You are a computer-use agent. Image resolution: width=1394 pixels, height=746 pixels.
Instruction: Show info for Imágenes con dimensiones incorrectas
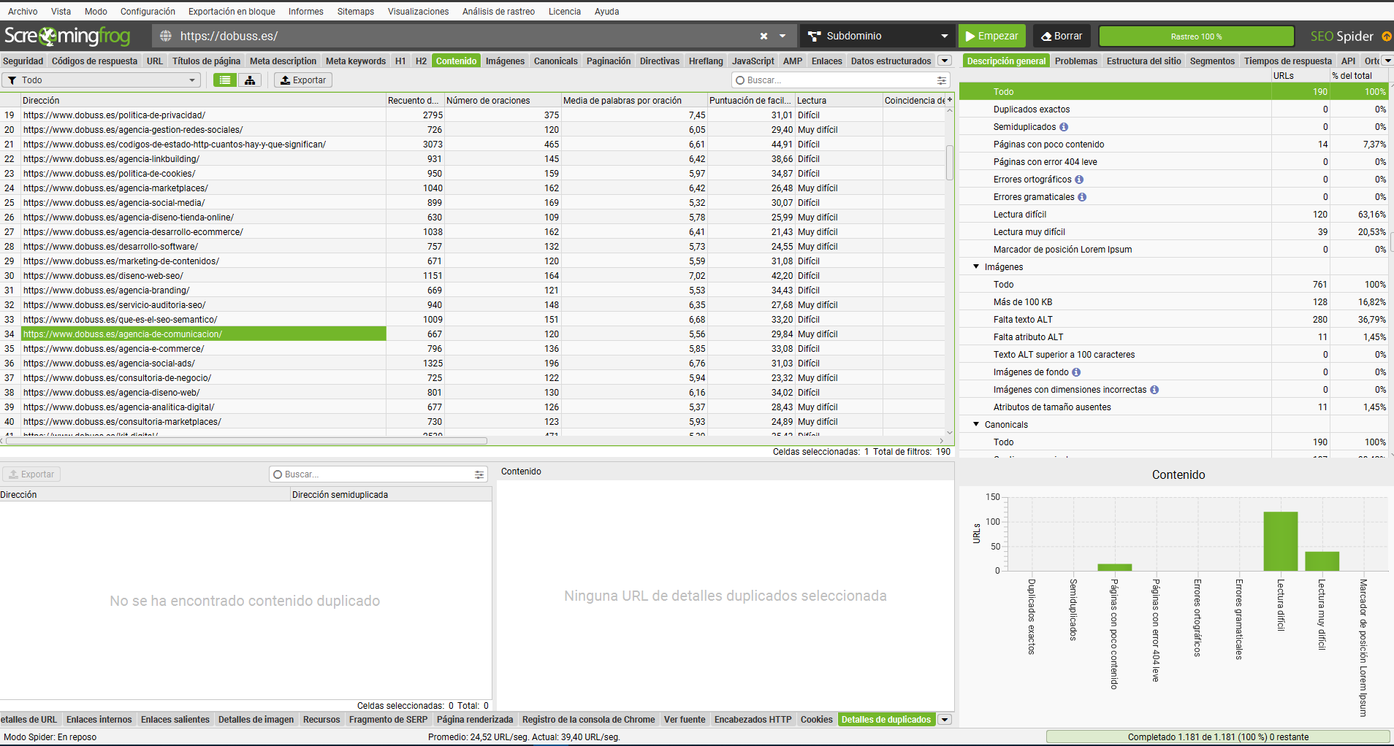point(1154,390)
